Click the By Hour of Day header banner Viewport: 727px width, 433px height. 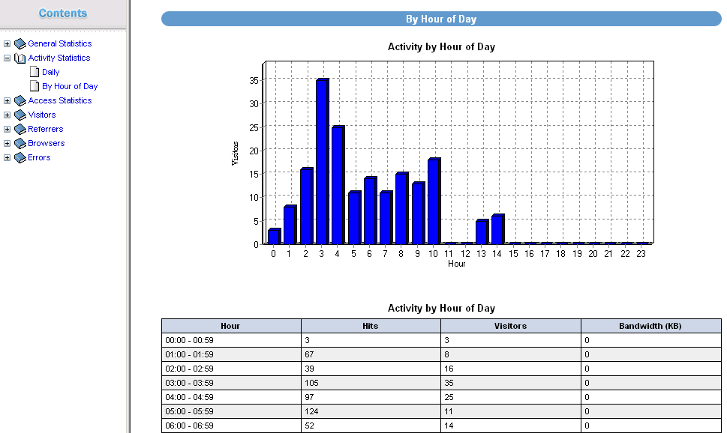441,19
